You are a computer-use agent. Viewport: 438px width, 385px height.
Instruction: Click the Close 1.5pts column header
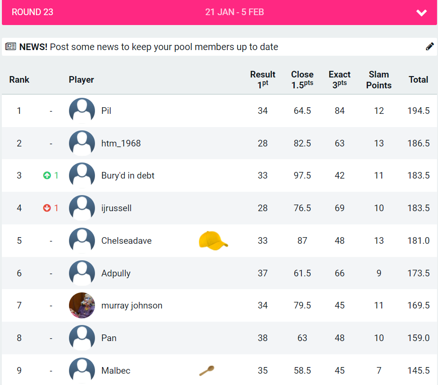click(302, 80)
